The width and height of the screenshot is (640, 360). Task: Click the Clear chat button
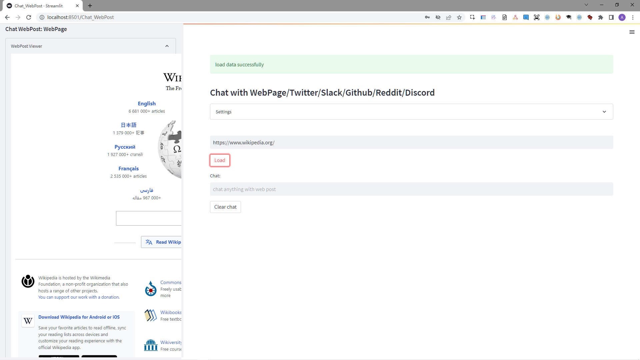[225, 207]
